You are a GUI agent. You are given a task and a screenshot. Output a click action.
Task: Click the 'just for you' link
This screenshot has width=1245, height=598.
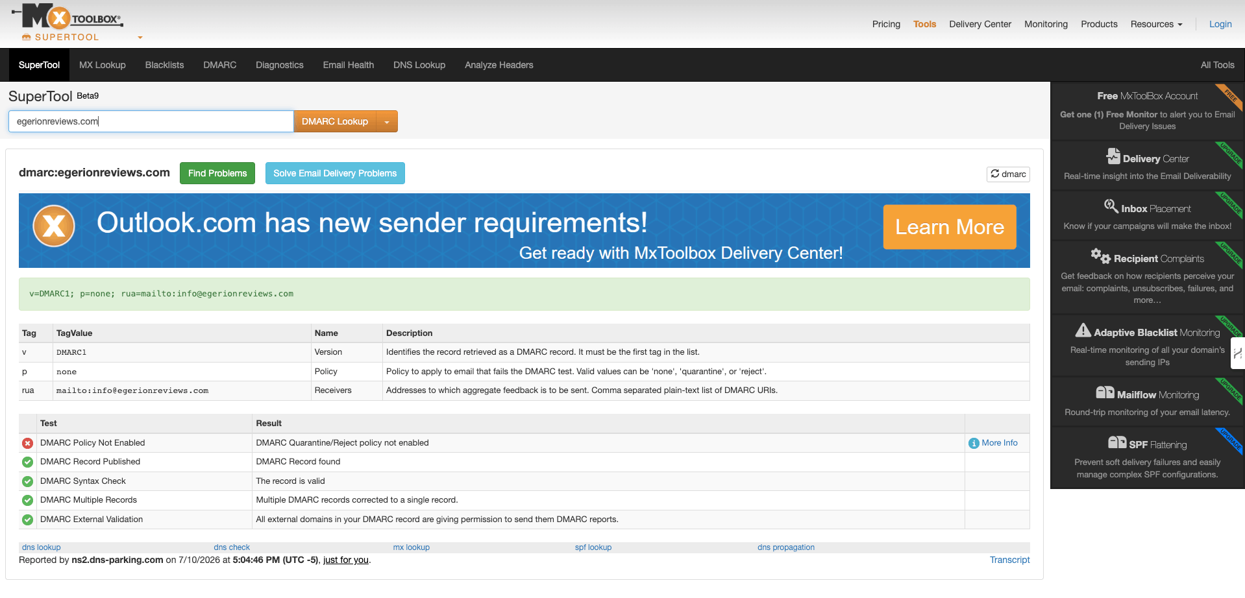(346, 560)
